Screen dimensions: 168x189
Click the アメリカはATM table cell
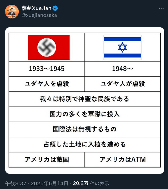123,160
